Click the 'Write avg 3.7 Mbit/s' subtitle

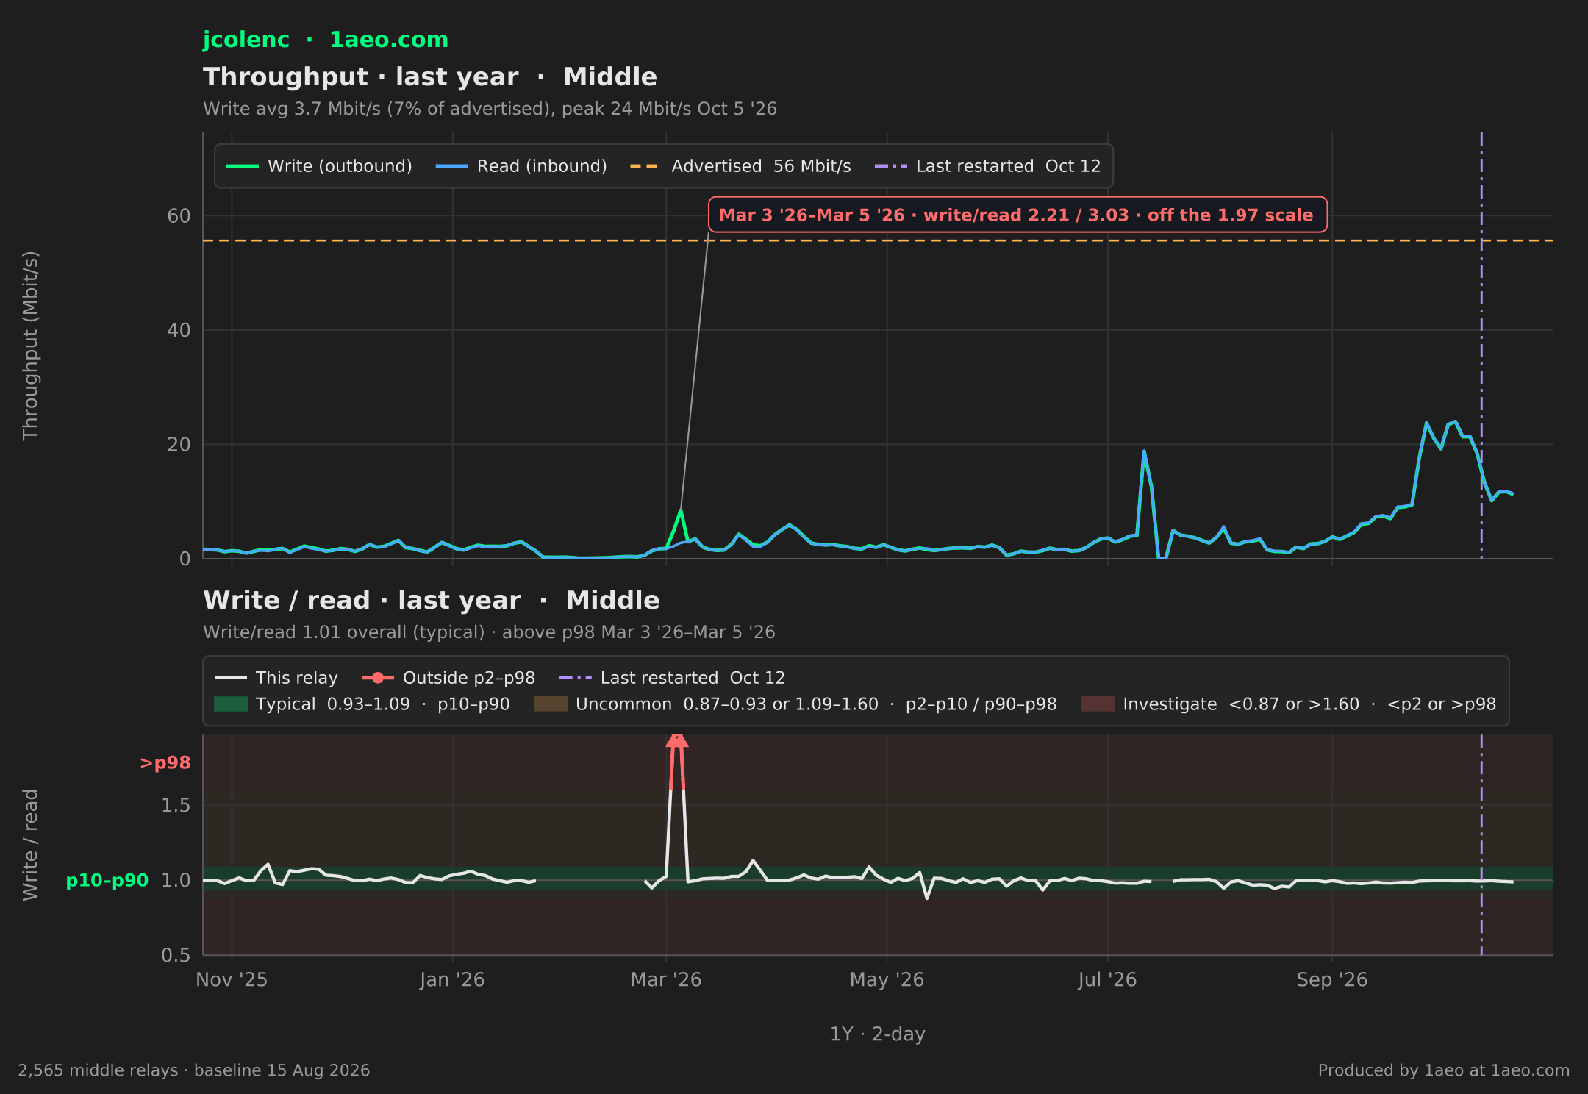(x=490, y=109)
